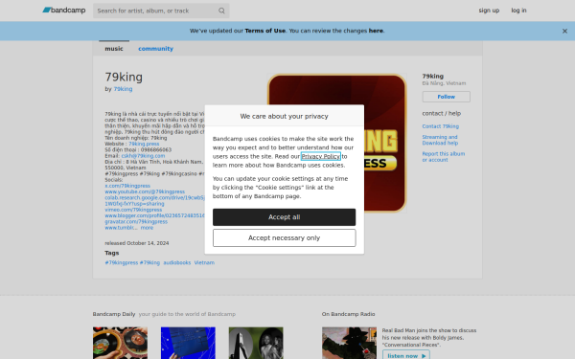Open the #79kingpress #79king tag

[132, 262]
